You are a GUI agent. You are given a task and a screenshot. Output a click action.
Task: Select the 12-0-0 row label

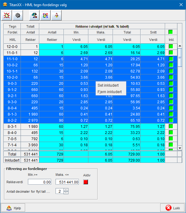[12, 47]
